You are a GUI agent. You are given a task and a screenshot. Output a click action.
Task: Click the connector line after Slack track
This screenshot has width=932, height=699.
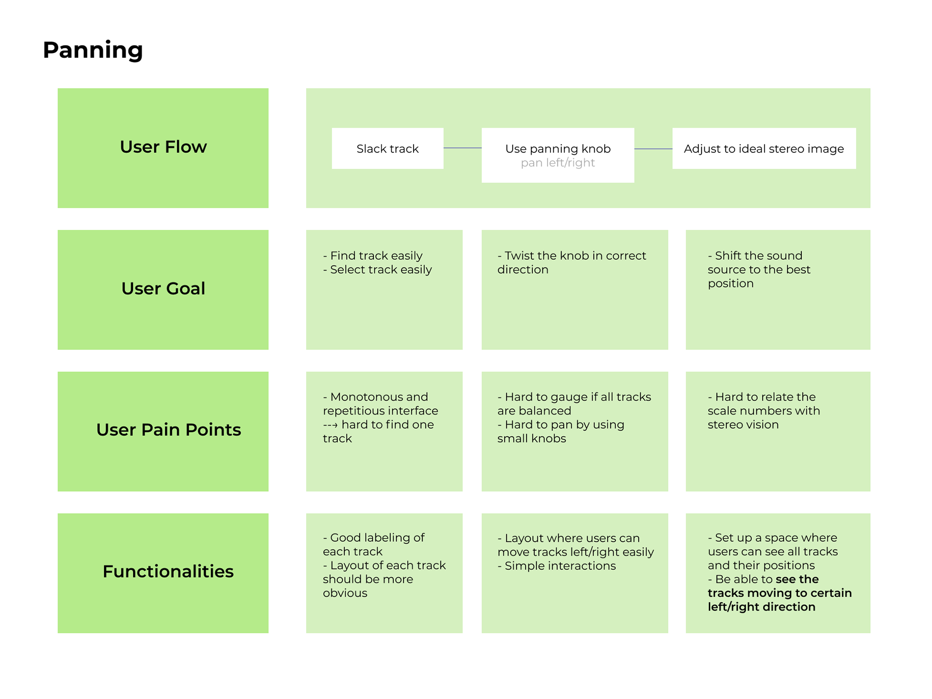463,148
